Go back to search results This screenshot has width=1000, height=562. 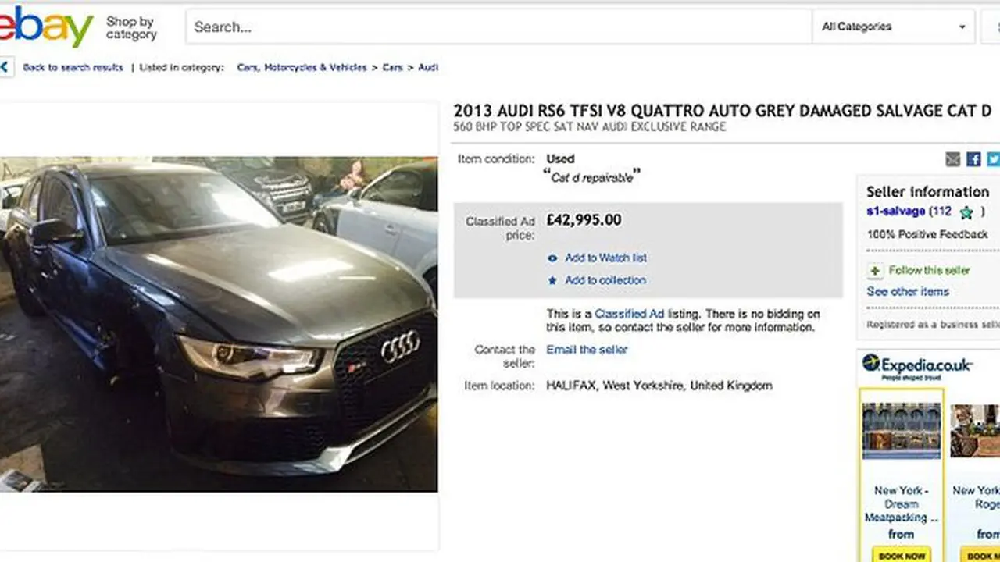(73, 68)
